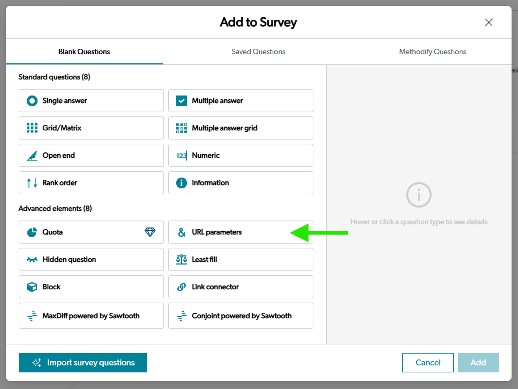Cancel the Add to Survey dialog
This screenshot has width=518, height=389.
coord(428,363)
